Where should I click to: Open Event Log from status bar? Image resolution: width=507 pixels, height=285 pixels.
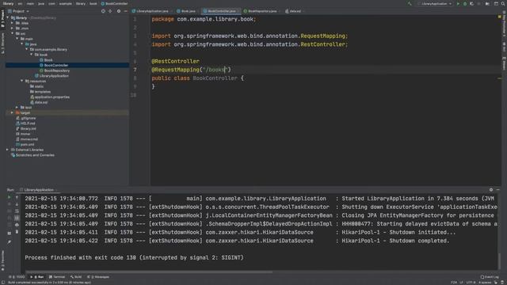[490, 277]
